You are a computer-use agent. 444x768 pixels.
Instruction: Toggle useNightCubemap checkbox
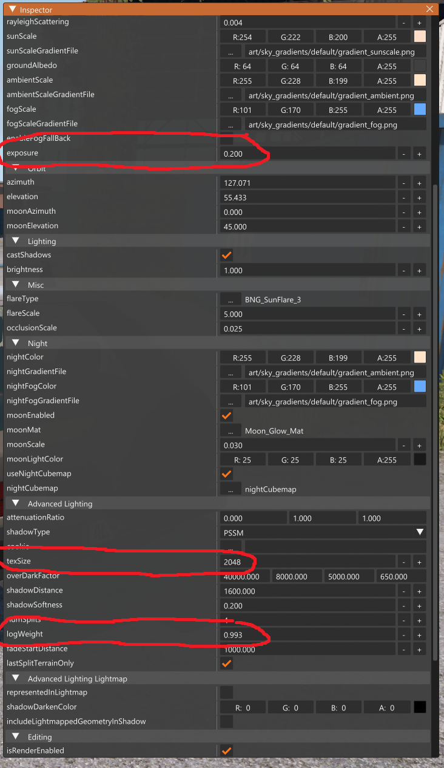pyautogui.click(x=226, y=474)
